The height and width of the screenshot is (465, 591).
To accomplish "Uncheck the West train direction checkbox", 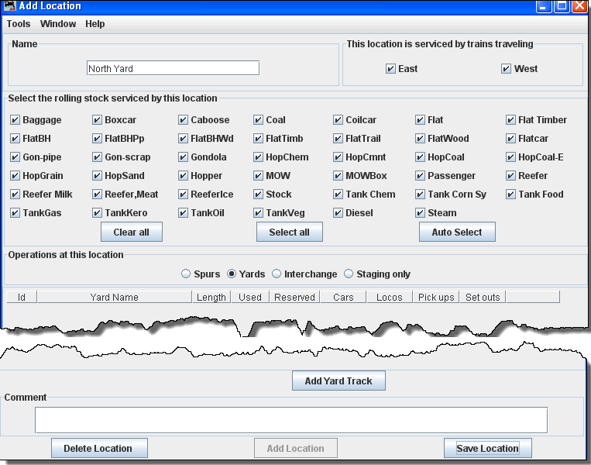I will [x=507, y=69].
